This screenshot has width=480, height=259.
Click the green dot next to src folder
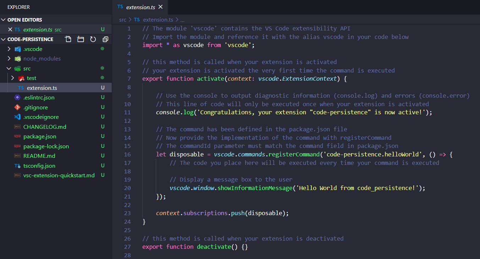pos(103,68)
